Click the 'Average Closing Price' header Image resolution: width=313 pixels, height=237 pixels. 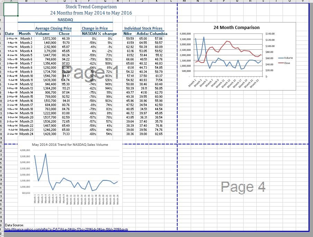coord(53,28)
